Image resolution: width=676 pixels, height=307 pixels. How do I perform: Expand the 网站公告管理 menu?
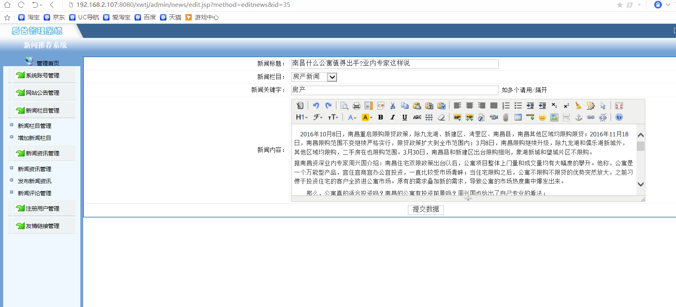pyautogui.click(x=42, y=93)
